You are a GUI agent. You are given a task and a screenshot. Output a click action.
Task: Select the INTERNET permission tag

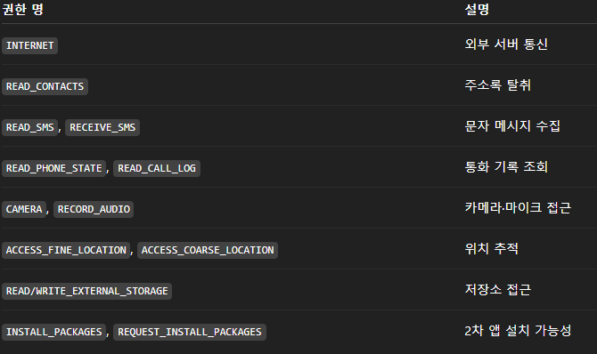(x=29, y=45)
